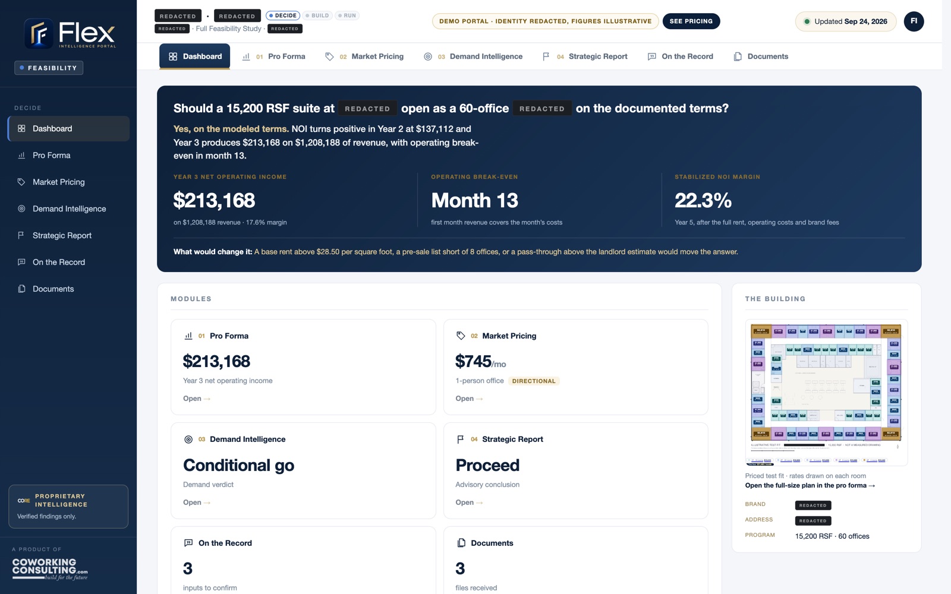
Task: Click the On the Record chat icon in sidebar
Action: click(x=21, y=262)
